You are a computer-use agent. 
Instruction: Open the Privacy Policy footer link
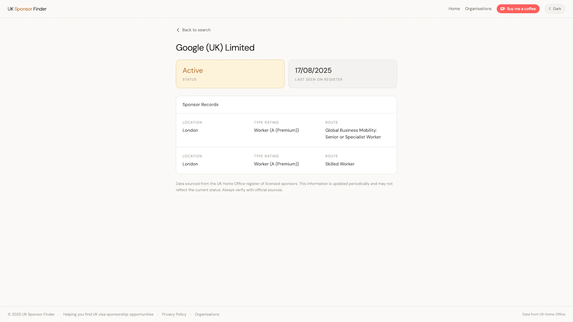[174, 314]
